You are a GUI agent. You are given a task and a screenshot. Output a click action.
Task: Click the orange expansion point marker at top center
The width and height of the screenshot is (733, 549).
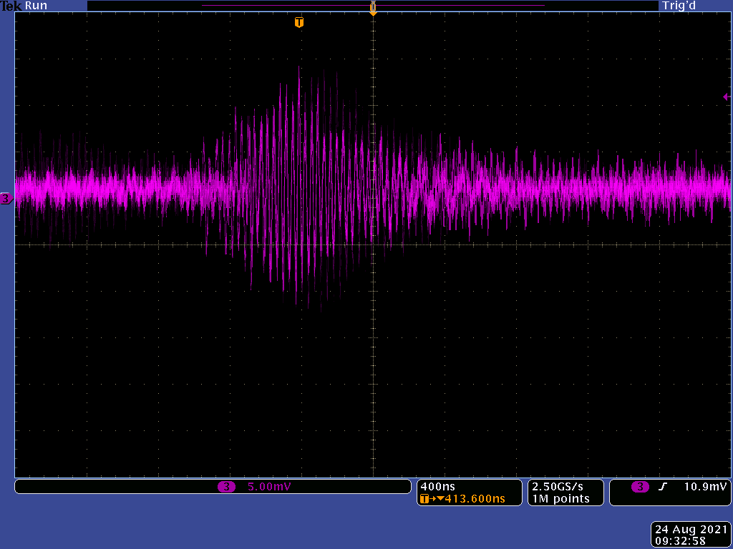click(x=373, y=8)
